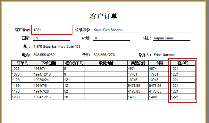This screenshot has height=123, width=209.
Task: Click 客户号 value 1221 in order 1123 row
Action: [x=175, y=80]
